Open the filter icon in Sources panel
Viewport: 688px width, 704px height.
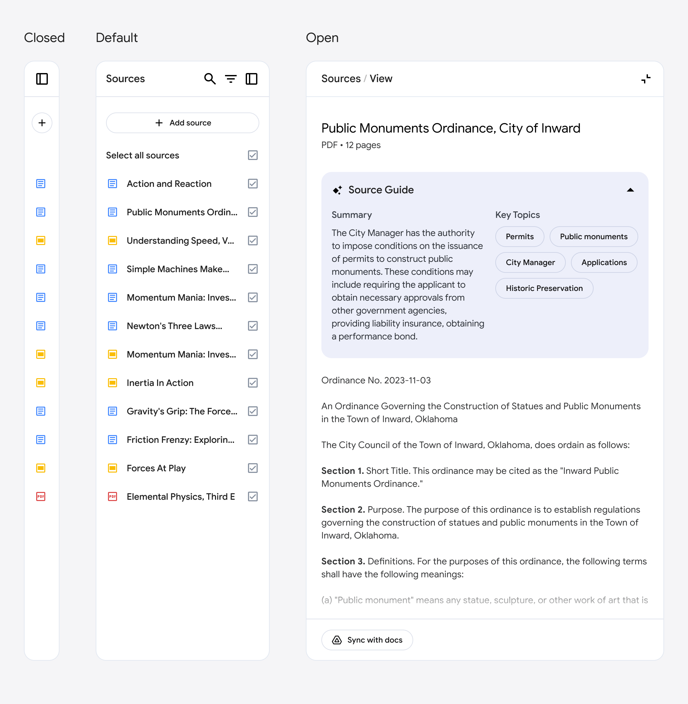[x=231, y=79]
